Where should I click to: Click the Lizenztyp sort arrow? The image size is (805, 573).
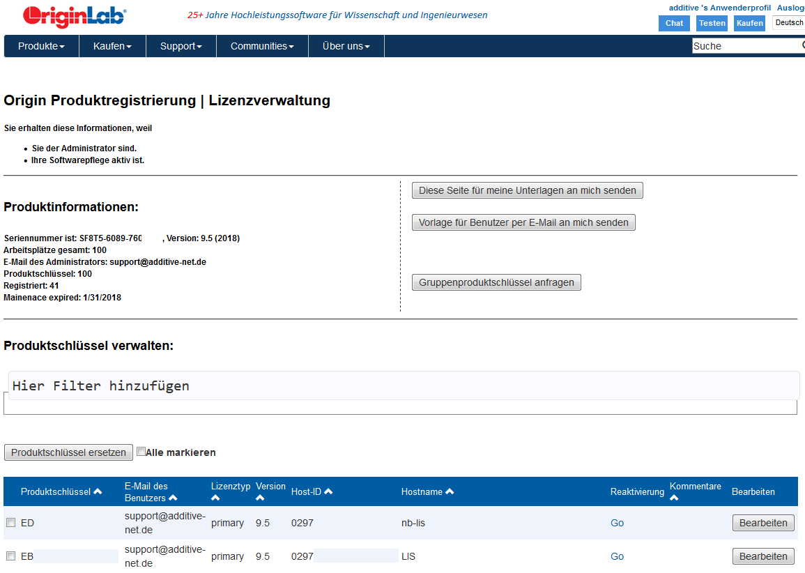(x=215, y=498)
